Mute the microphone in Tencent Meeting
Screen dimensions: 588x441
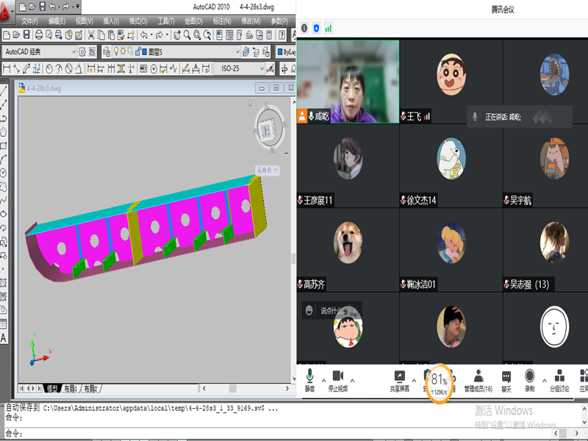[310, 379]
